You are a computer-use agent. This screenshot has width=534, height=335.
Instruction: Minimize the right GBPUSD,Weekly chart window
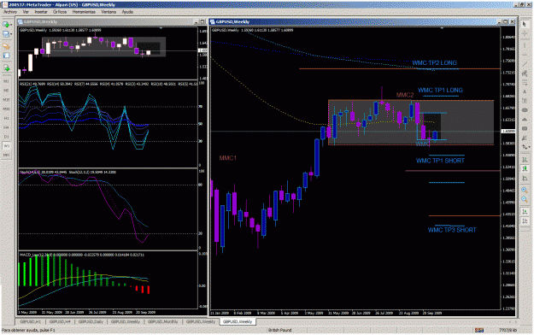pyautogui.click(x=500, y=21)
